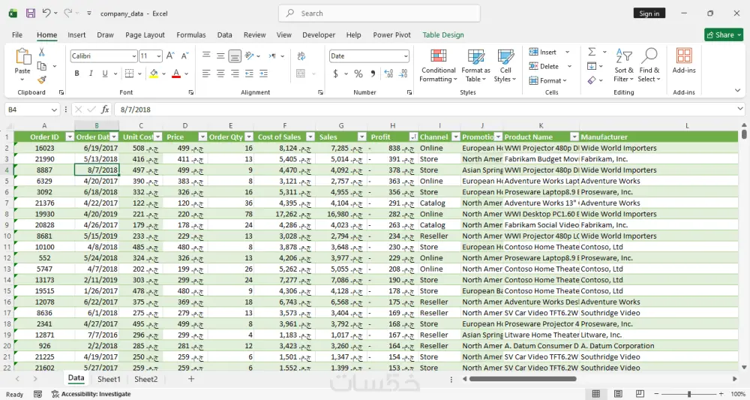This screenshot has width=750, height=400.
Task: Open Sort & Filter
Action: pyautogui.click(x=624, y=65)
